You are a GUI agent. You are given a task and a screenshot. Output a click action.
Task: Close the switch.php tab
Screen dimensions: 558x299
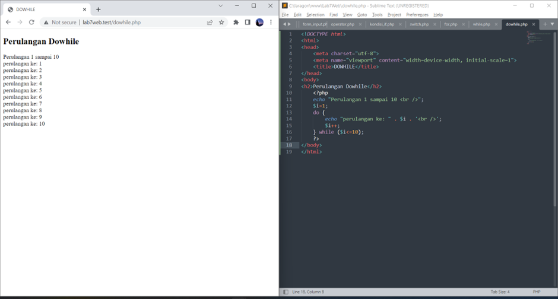click(435, 24)
